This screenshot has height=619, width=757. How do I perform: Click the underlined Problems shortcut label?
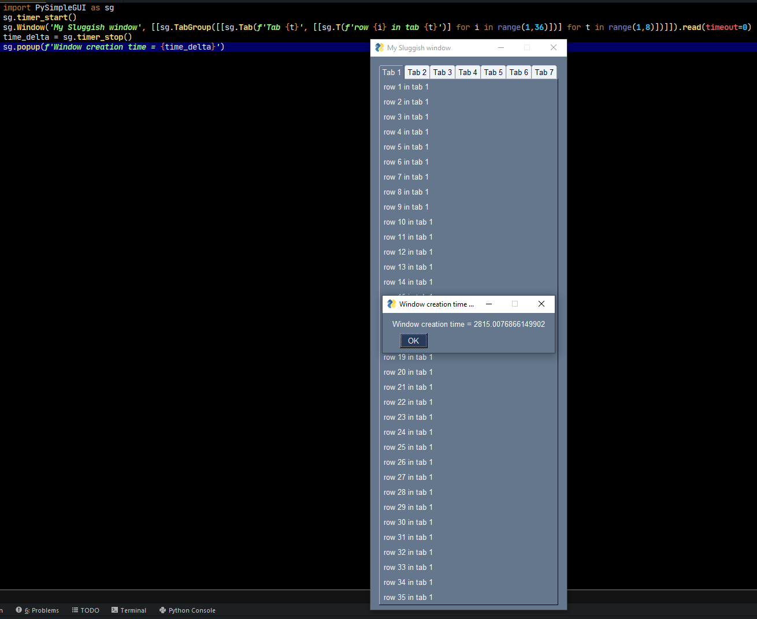point(42,610)
